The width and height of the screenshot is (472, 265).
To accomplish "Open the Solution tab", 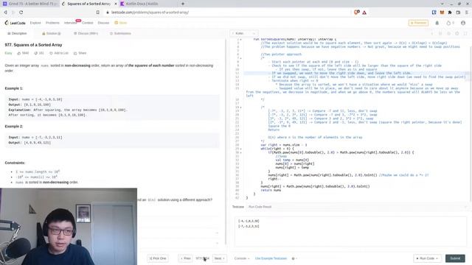I will pyautogui.click(x=52, y=33).
